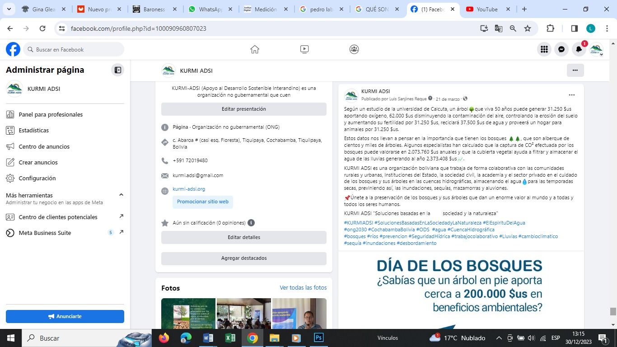Click the address bar URL
This screenshot has width=617, height=347.
coord(139,28)
